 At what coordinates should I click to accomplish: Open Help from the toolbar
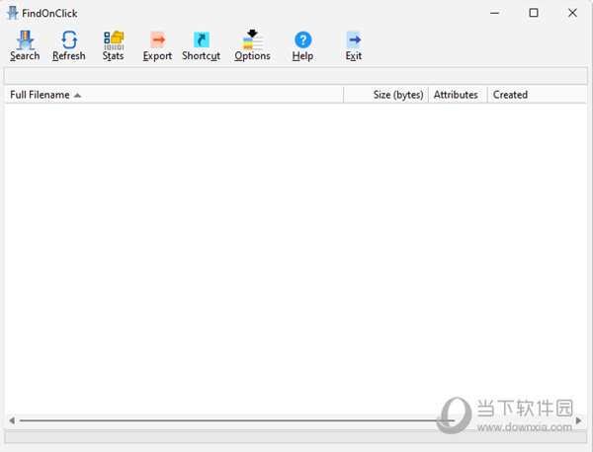coord(302,45)
